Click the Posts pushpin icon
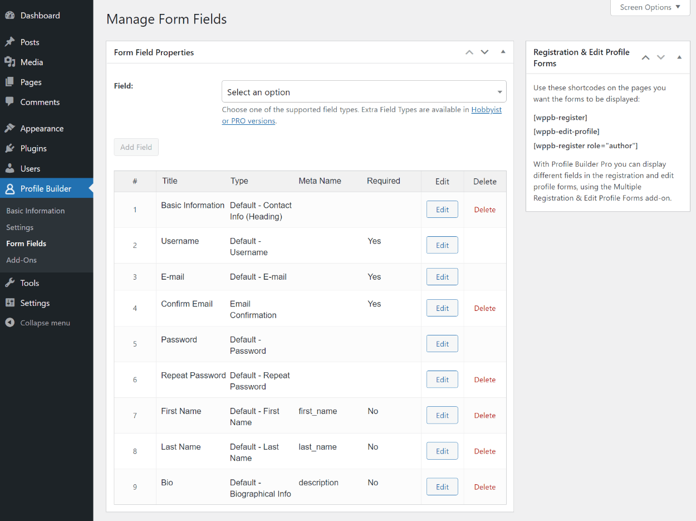The height and width of the screenshot is (521, 696). click(9, 42)
